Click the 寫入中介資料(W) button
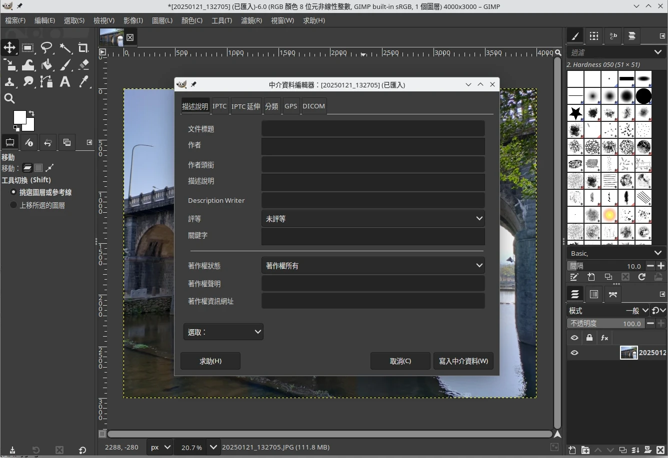 click(463, 361)
